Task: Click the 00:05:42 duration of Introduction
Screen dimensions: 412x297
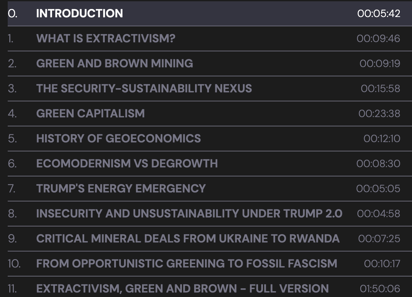Action: tap(379, 13)
